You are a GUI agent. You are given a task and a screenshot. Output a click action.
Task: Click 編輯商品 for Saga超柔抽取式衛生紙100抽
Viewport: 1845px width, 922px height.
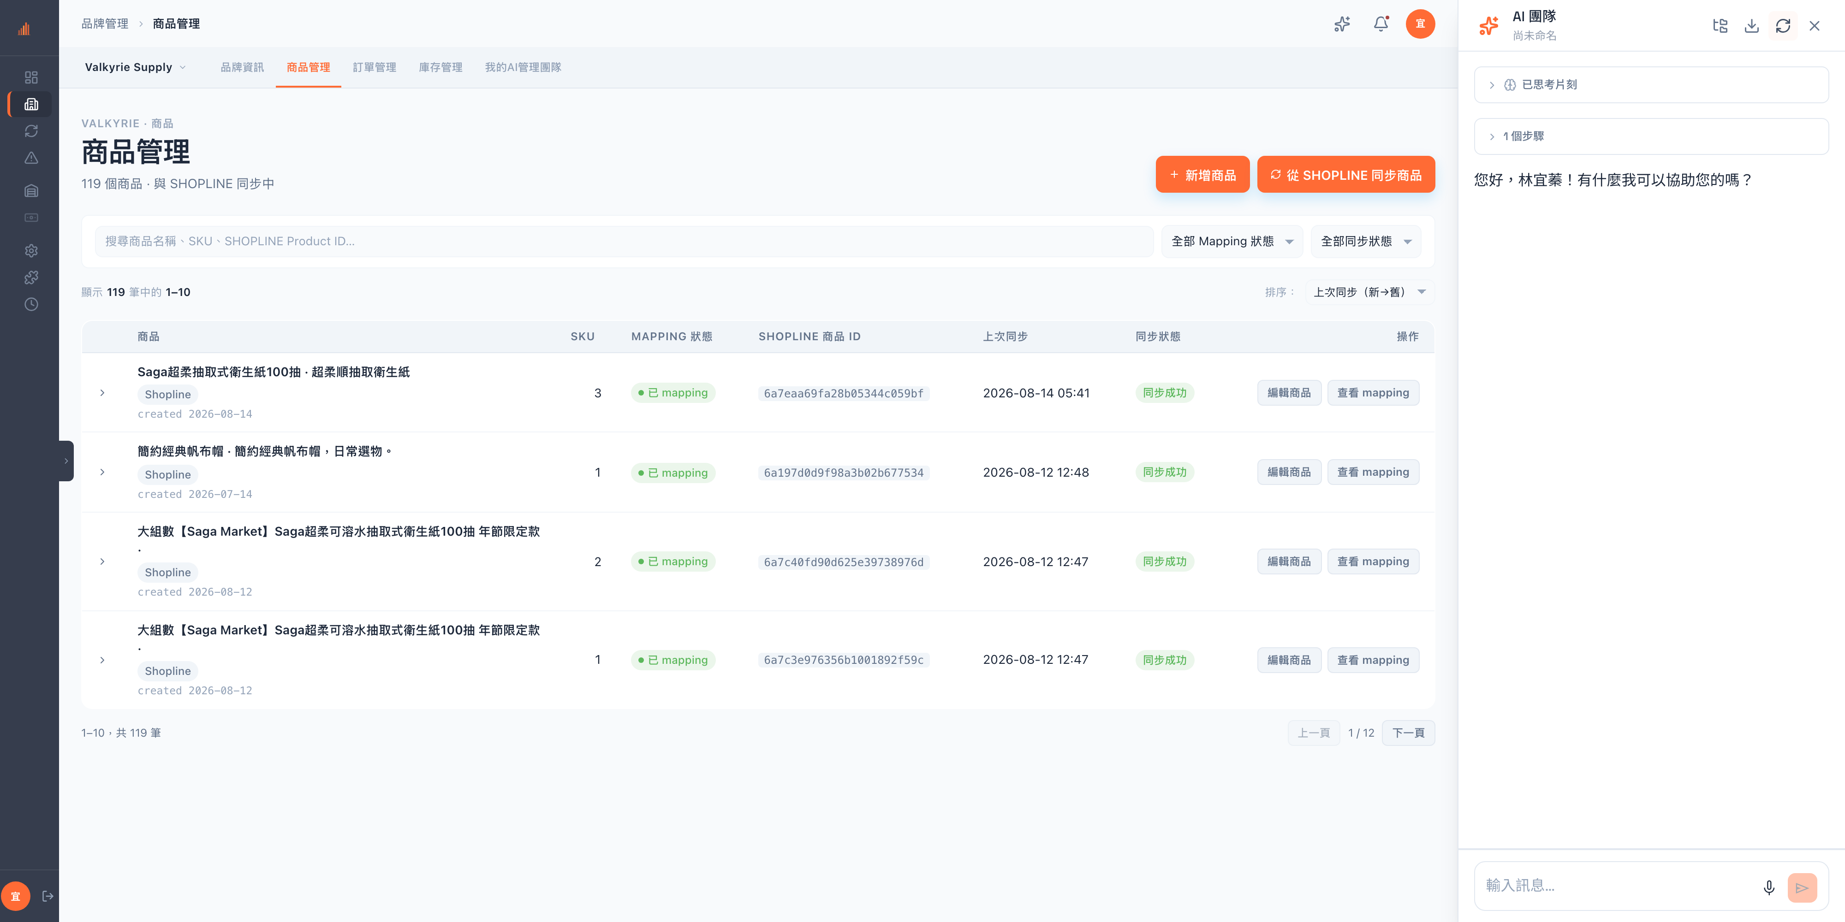(1289, 393)
